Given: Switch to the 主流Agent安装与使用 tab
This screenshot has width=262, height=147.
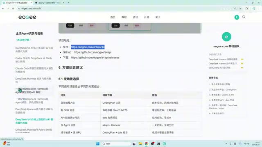Looking at the screenshot, I should (x=49, y=3).
